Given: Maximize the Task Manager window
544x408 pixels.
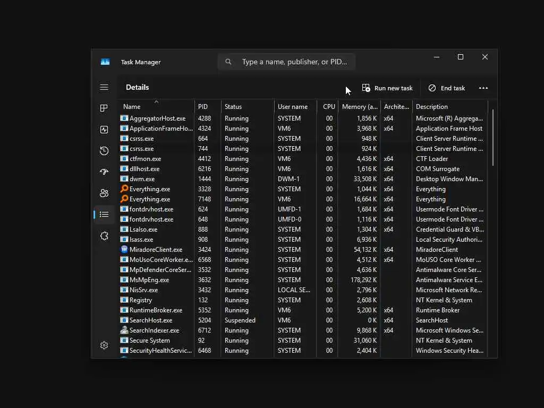Looking at the screenshot, I should coord(461,57).
